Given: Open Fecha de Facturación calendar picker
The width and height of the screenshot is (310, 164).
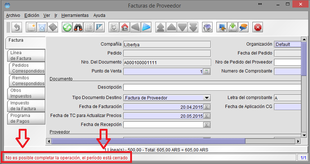Looking at the screenshot, I should [x=206, y=107].
